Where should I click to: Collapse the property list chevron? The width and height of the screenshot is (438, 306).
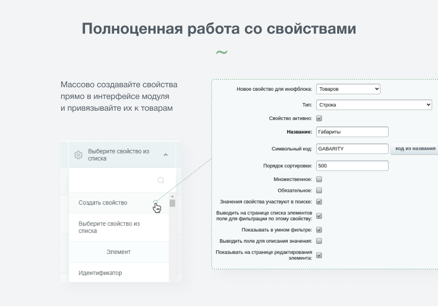[166, 155]
